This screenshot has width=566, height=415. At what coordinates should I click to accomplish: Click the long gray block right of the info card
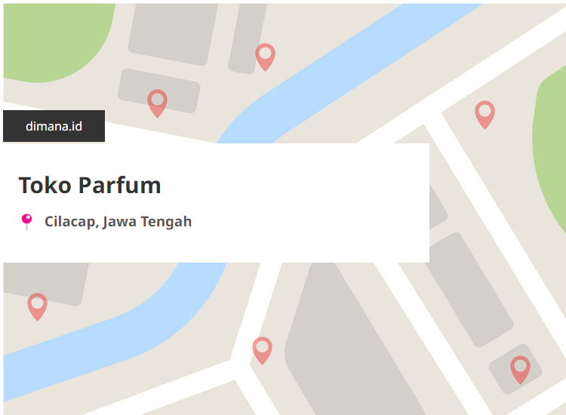(x=469, y=289)
